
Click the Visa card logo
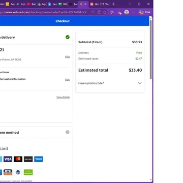click(x=8, y=159)
